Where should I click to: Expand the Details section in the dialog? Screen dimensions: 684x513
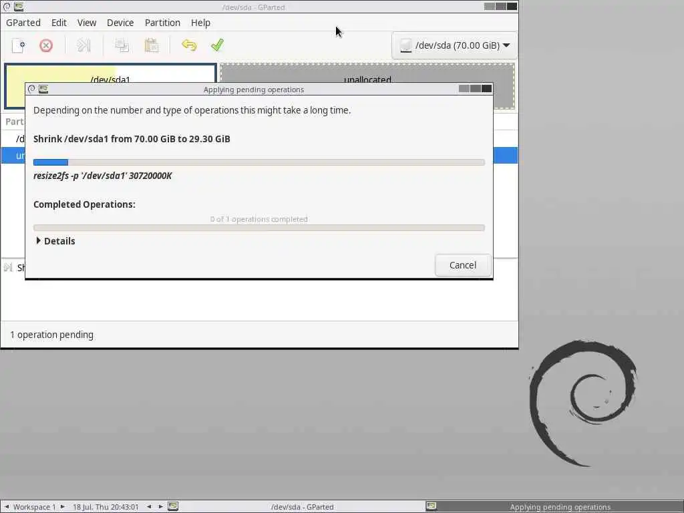(x=55, y=240)
